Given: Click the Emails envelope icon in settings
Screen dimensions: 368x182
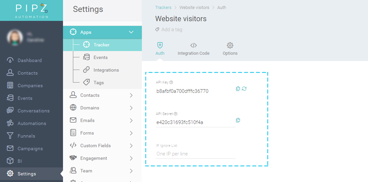Looking at the screenshot, I should [73, 120].
